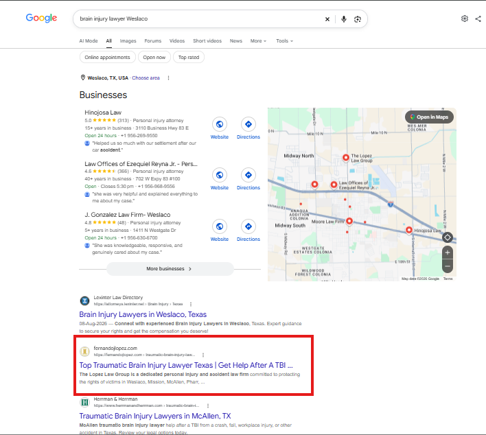486x435 pixels.
Task: Get directions to Ezequiel Reyna Jr. office
Action: click(248, 175)
